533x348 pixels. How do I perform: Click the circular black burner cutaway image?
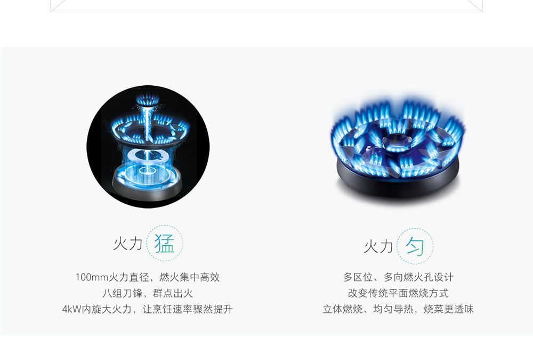pyautogui.click(x=148, y=147)
